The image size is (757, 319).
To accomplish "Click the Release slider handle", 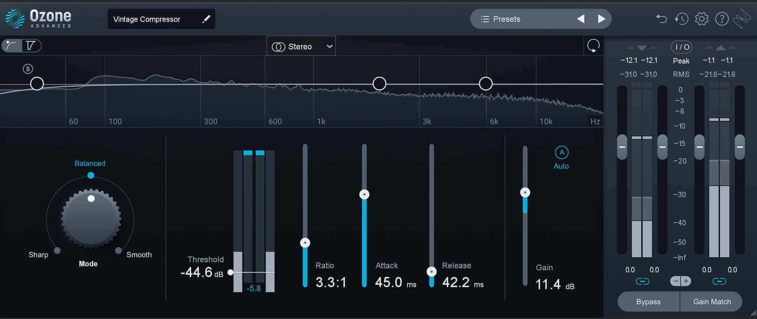I will pyautogui.click(x=432, y=272).
